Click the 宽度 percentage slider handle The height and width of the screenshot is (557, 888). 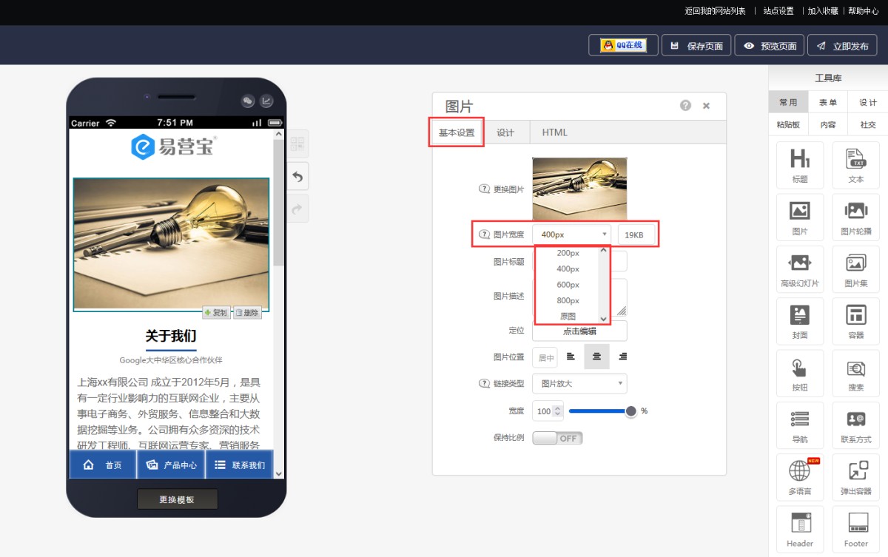630,411
